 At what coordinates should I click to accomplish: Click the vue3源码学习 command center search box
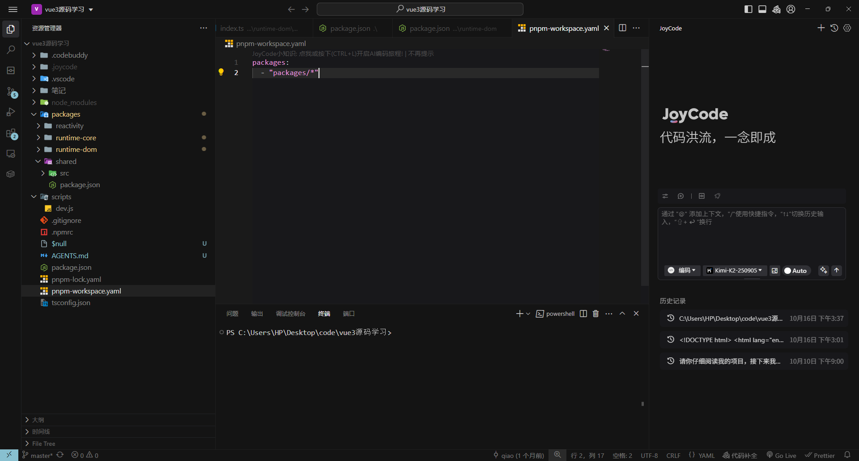[x=420, y=9]
